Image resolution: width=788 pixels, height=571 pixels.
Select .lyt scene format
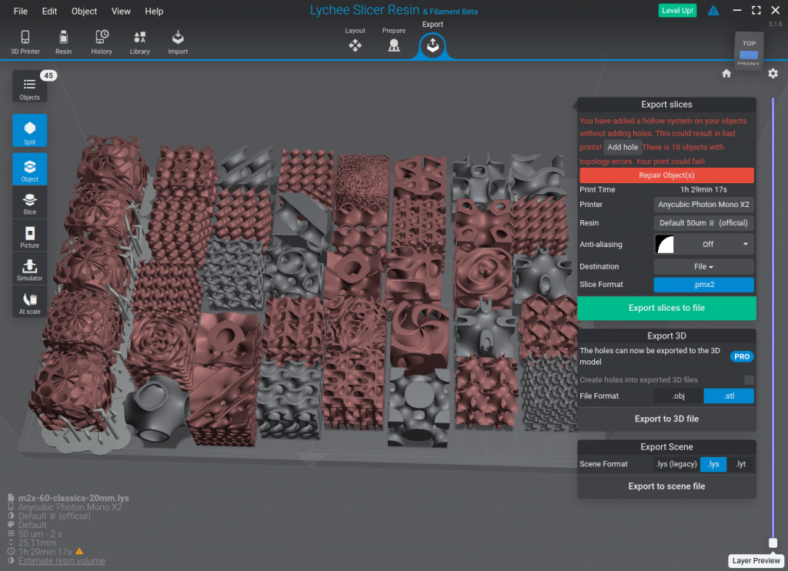tap(741, 464)
